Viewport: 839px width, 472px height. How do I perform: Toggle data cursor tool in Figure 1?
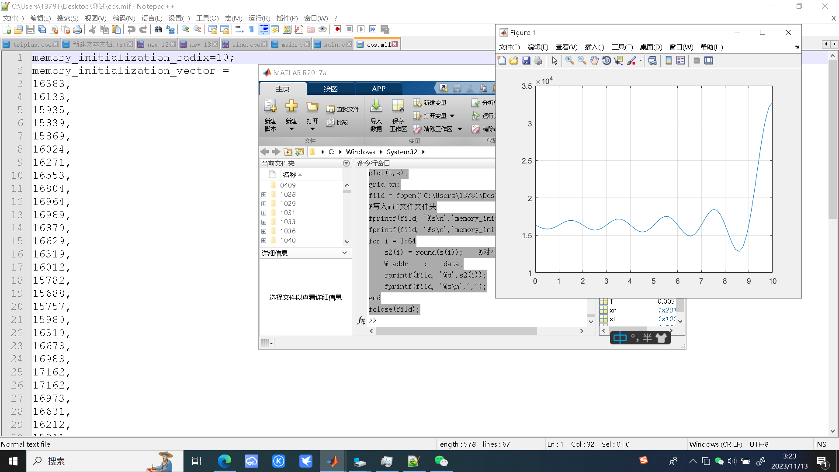(619, 61)
